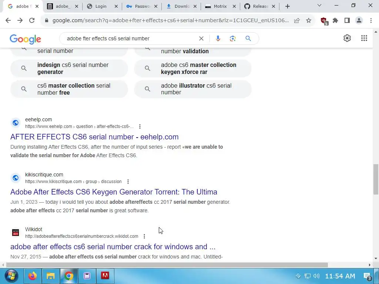Open more options for Wikidot result

[x=144, y=236]
